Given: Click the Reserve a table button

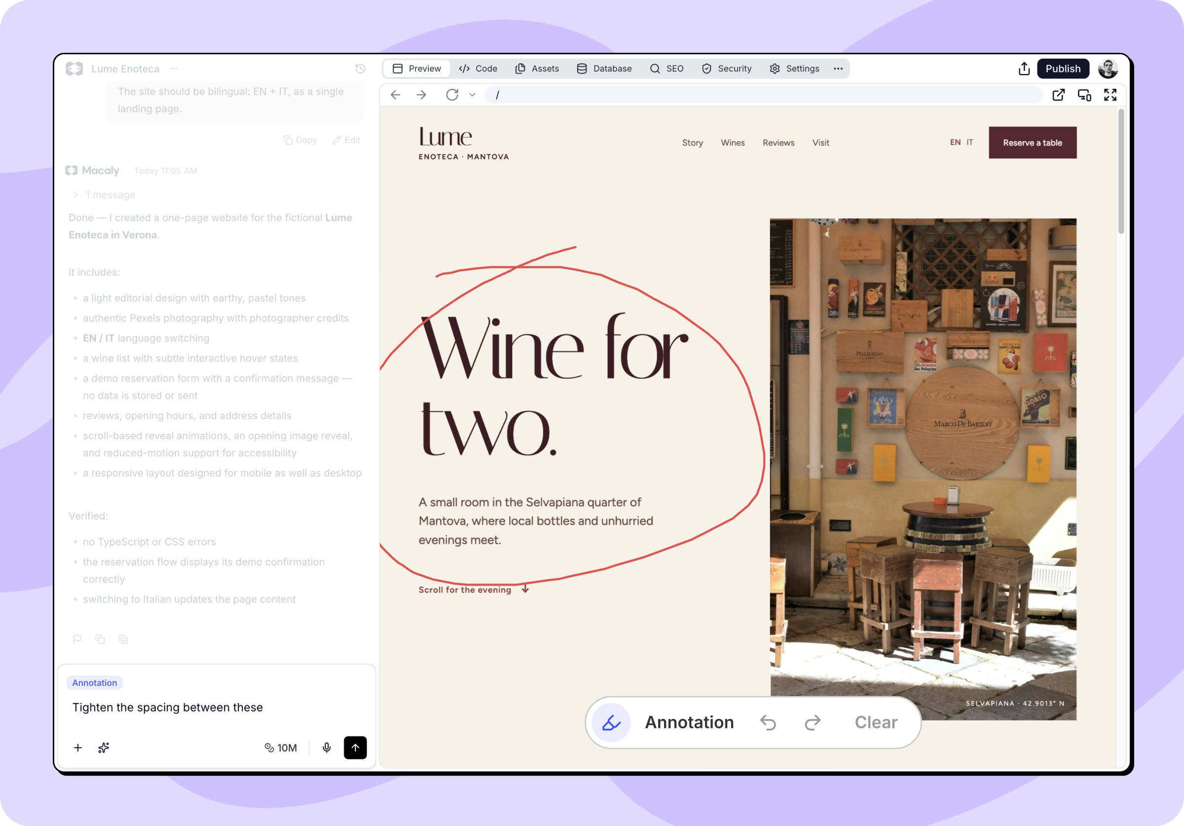Looking at the screenshot, I should 1033,143.
